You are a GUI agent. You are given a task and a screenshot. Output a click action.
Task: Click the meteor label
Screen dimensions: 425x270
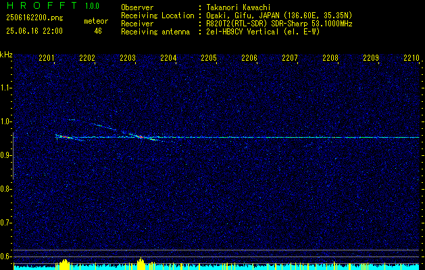click(x=96, y=21)
